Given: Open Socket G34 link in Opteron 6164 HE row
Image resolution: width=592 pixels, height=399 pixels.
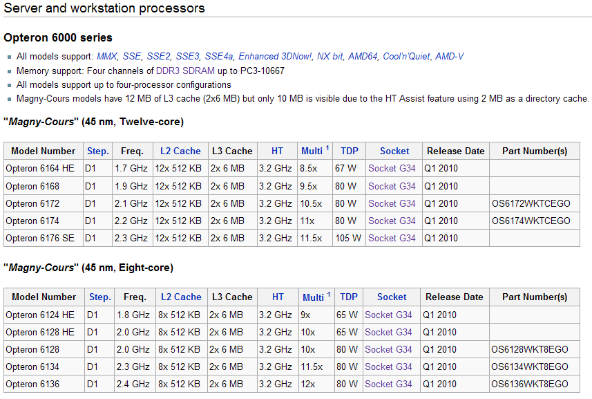Looking at the screenshot, I should (x=392, y=168).
